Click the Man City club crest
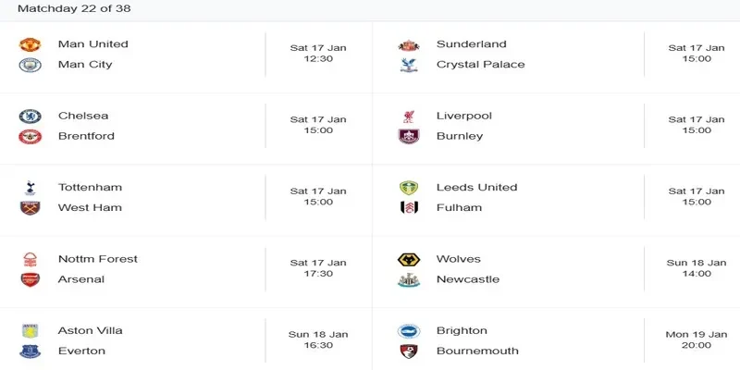The width and height of the screenshot is (740, 370). (30, 65)
